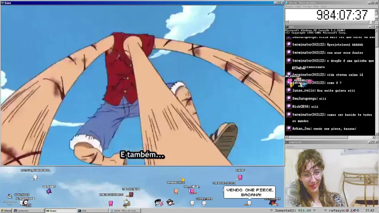The image size is (379, 213).
Task: Click the 984:07:37 timer text in Notepad
Action: click(342, 15)
